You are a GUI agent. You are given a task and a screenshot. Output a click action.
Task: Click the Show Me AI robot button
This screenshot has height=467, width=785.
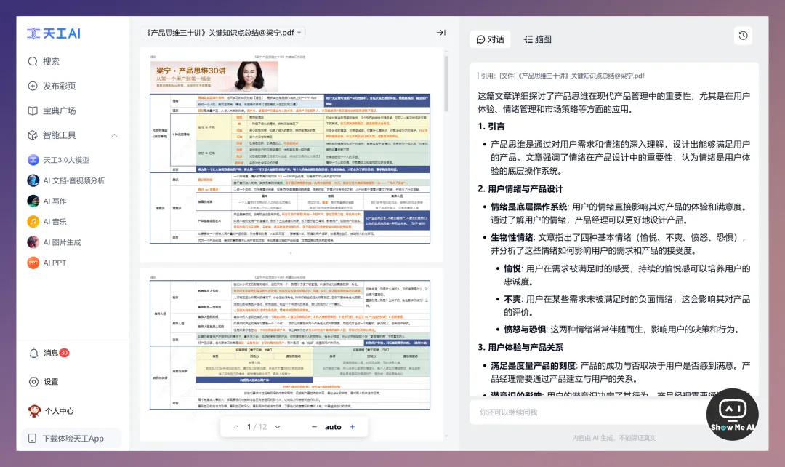(x=733, y=415)
